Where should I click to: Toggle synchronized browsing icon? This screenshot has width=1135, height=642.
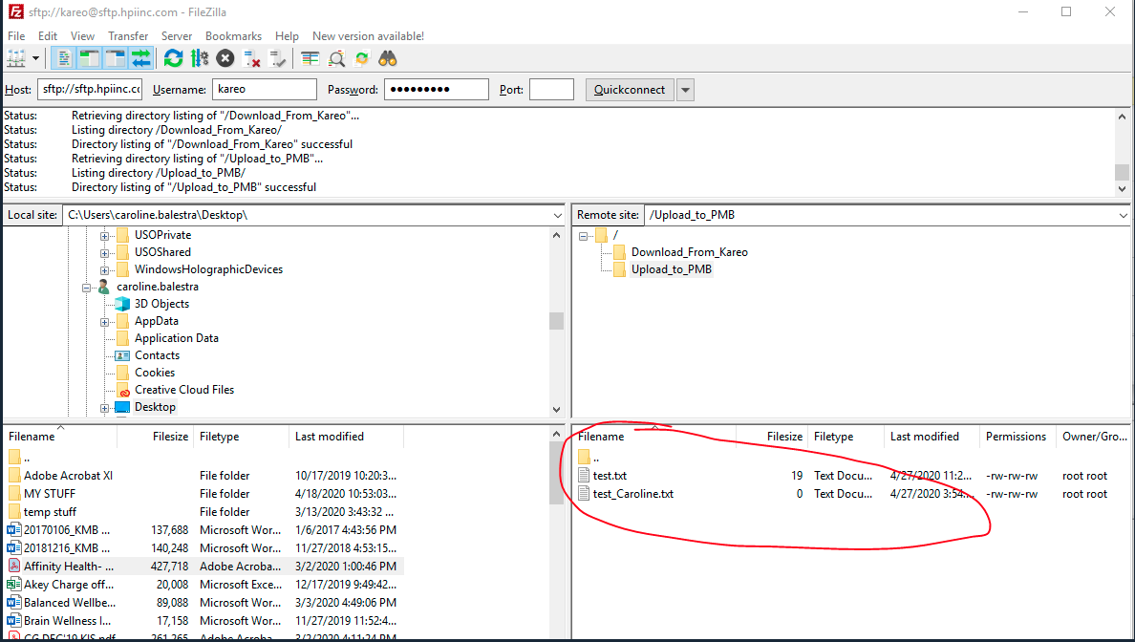pos(362,58)
